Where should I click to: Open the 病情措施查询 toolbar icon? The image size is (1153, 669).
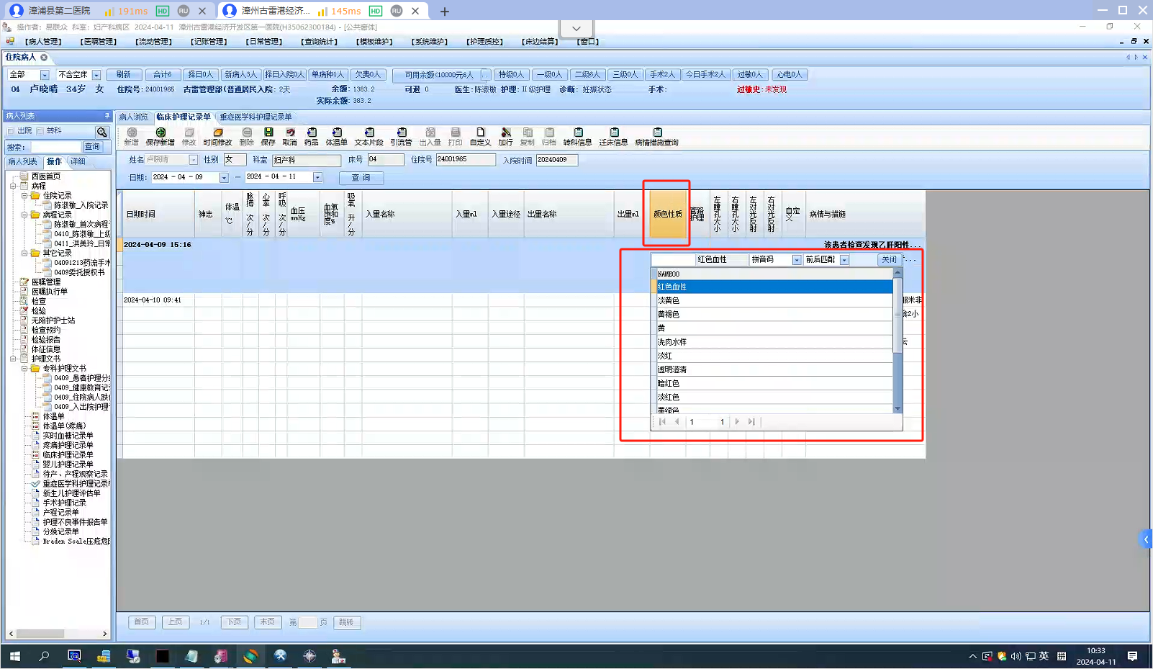tap(657, 133)
